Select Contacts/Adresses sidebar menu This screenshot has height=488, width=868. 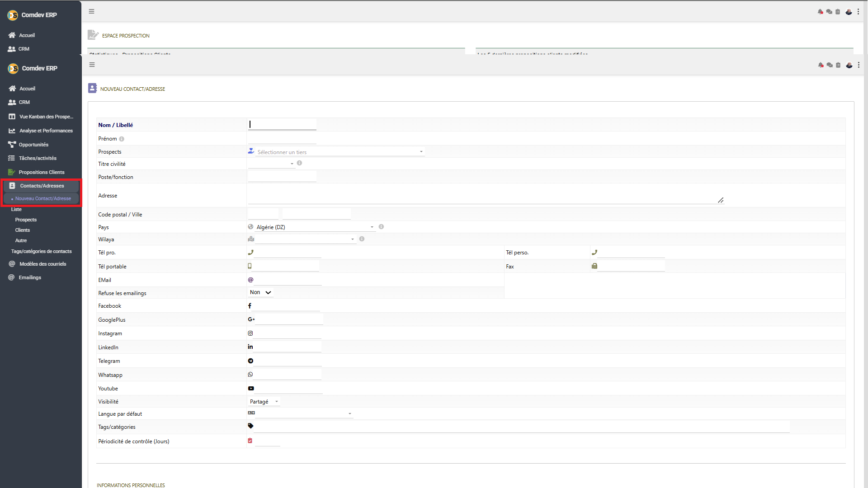click(x=41, y=186)
